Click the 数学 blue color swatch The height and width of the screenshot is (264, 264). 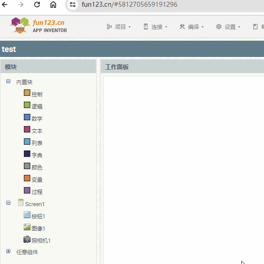27,117
